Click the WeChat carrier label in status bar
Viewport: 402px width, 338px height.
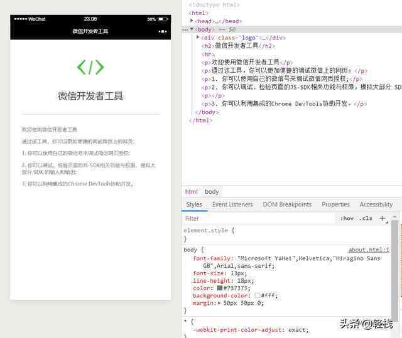(36, 19)
